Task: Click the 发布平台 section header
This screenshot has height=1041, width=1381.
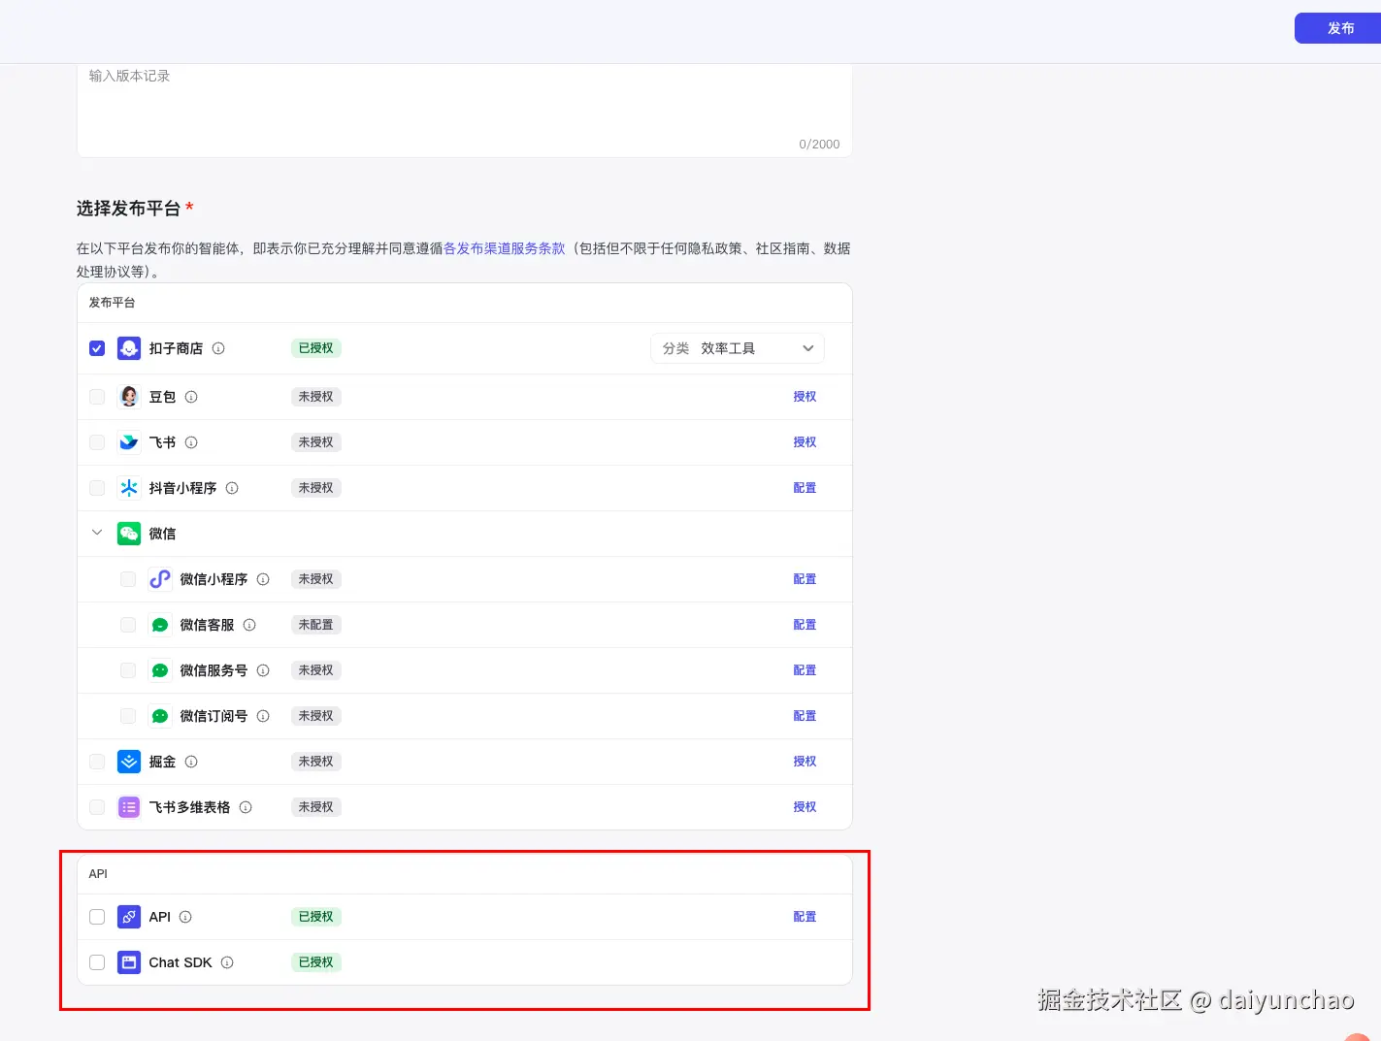Action: click(113, 303)
